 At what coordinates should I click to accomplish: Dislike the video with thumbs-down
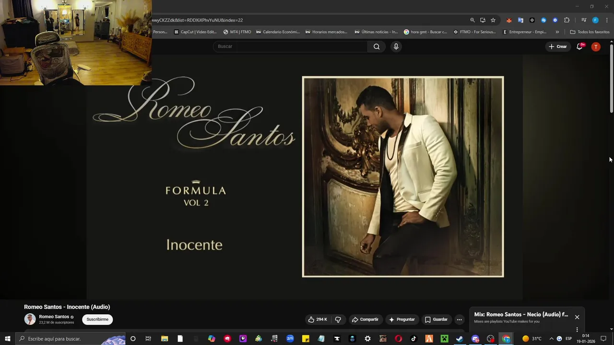tap(338, 320)
